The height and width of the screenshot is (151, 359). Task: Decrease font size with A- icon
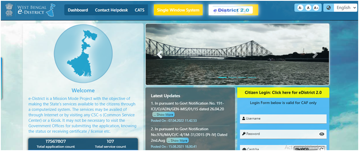[300, 8]
